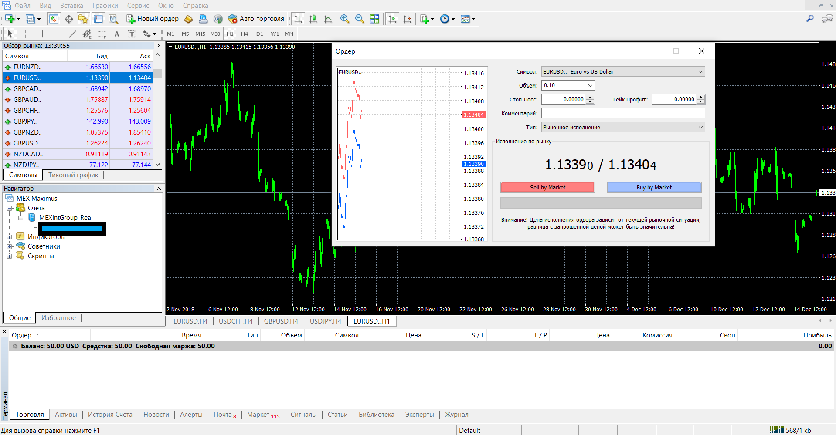Draw a vertical line tool

(42, 34)
